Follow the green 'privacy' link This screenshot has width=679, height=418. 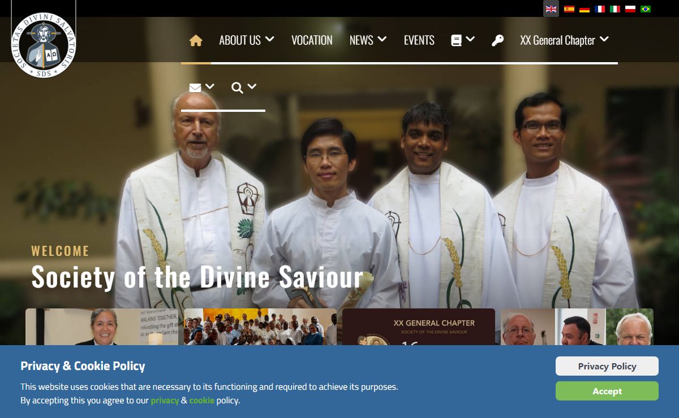click(165, 400)
